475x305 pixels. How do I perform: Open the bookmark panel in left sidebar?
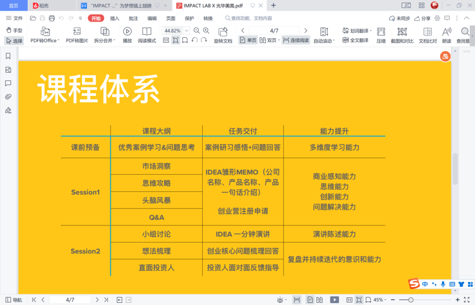point(8,56)
